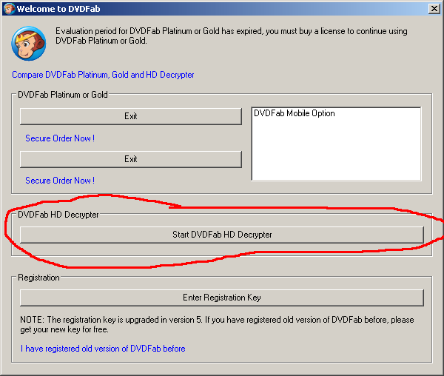
Task: Click the evaluation period expired message
Action: coord(232,36)
